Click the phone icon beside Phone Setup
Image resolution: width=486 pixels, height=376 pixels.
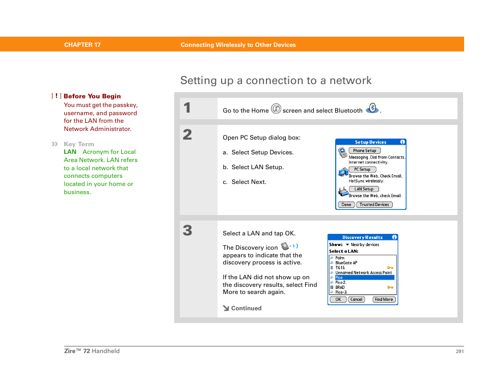(x=343, y=152)
